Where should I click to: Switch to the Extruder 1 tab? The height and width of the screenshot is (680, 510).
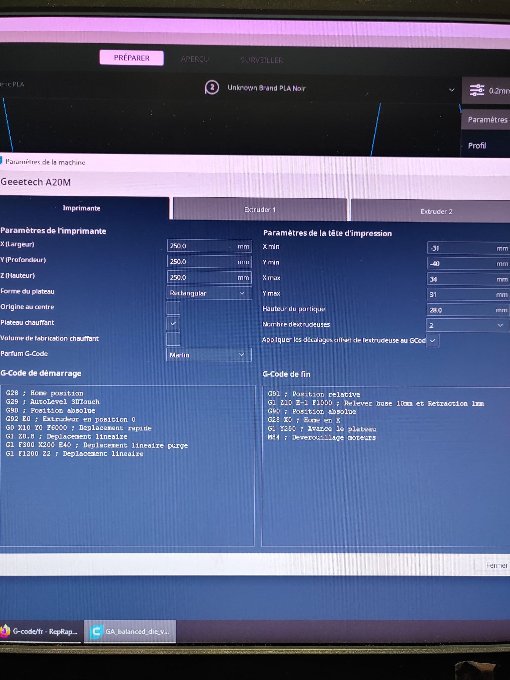click(x=260, y=210)
